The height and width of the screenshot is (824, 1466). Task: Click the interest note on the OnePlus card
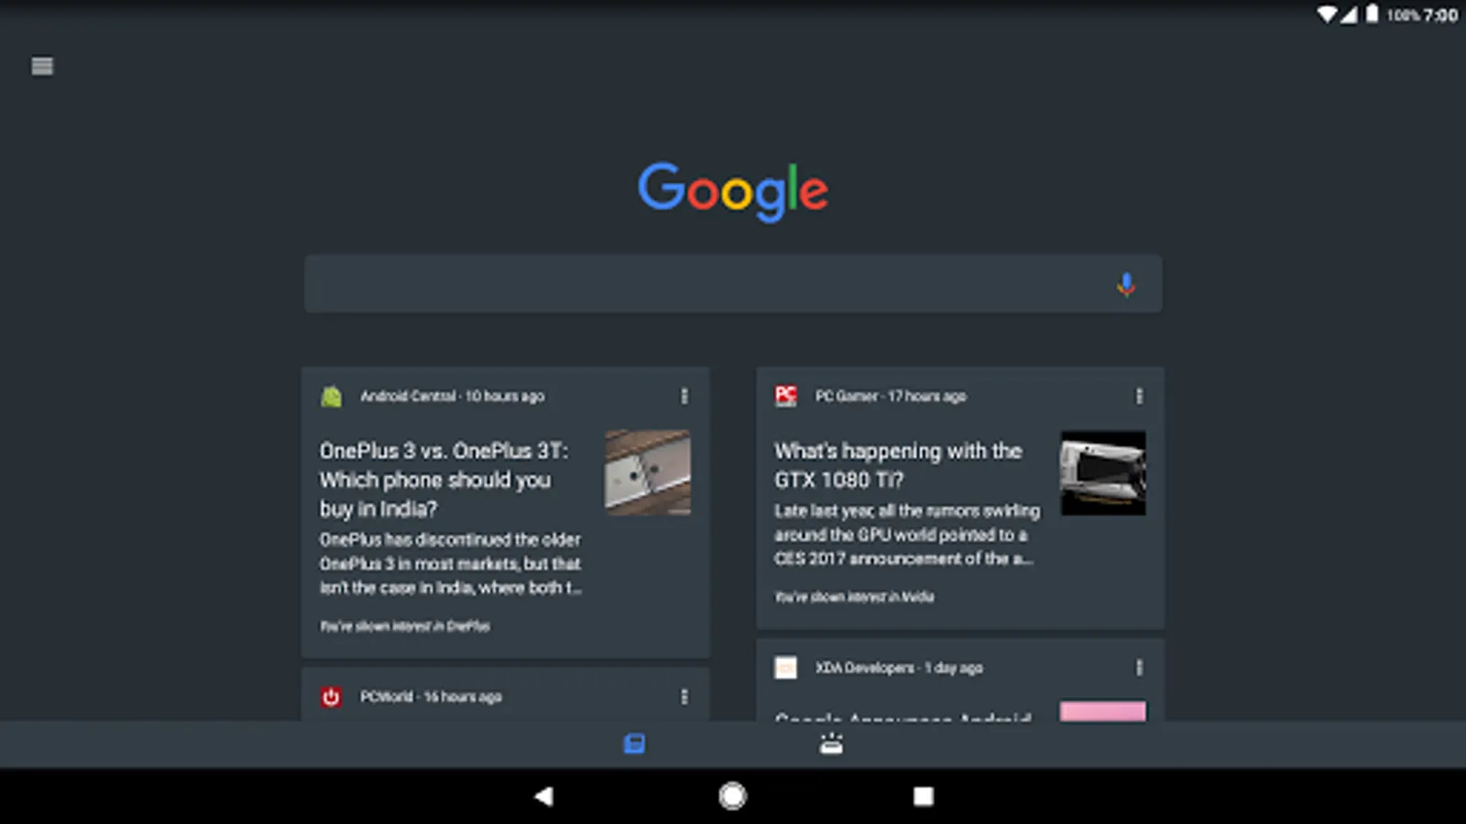tap(405, 626)
